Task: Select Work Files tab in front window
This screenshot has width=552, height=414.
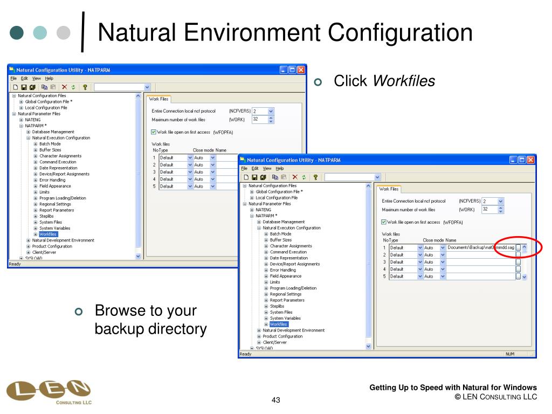Action: [x=389, y=189]
